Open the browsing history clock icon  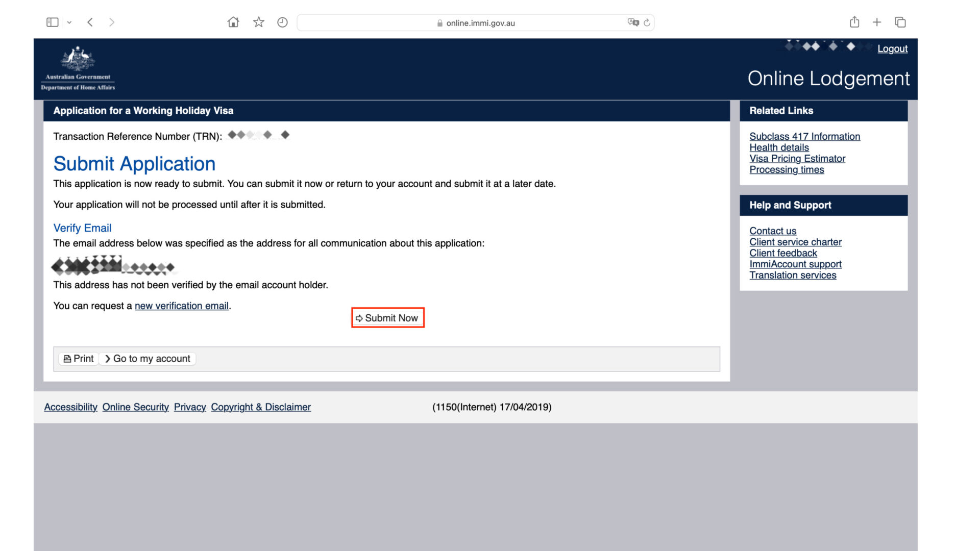[282, 22]
